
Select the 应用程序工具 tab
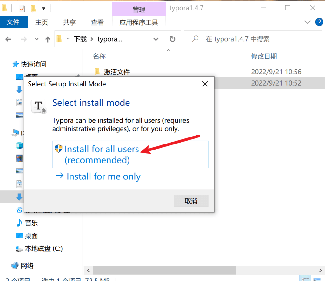click(x=139, y=22)
